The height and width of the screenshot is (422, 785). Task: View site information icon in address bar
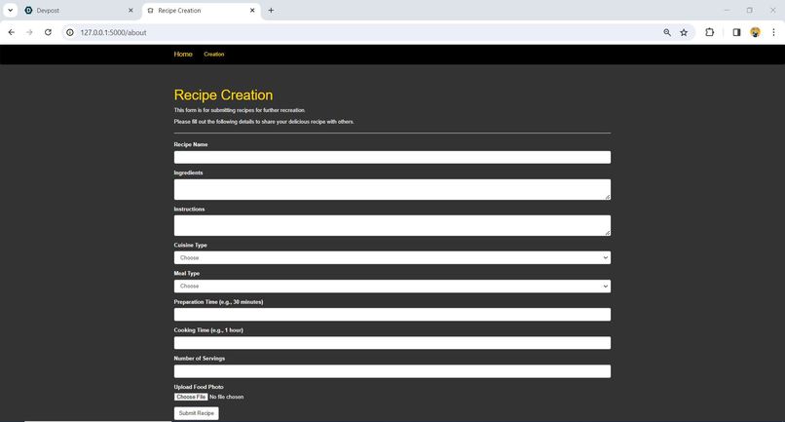coord(70,32)
